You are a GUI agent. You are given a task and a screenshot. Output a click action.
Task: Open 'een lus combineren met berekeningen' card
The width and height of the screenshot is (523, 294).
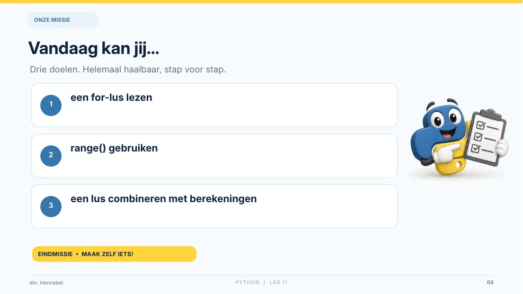(214, 206)
